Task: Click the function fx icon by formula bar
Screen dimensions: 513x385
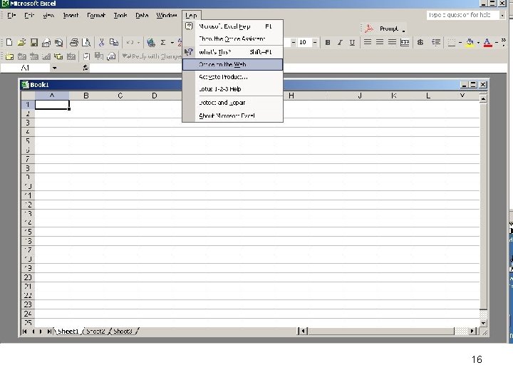Action: point(85,68)
